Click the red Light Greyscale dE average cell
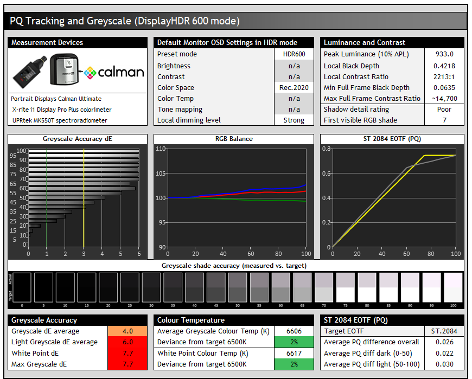The width and height of the screenshot is (472, 379). tap(127, 342)
